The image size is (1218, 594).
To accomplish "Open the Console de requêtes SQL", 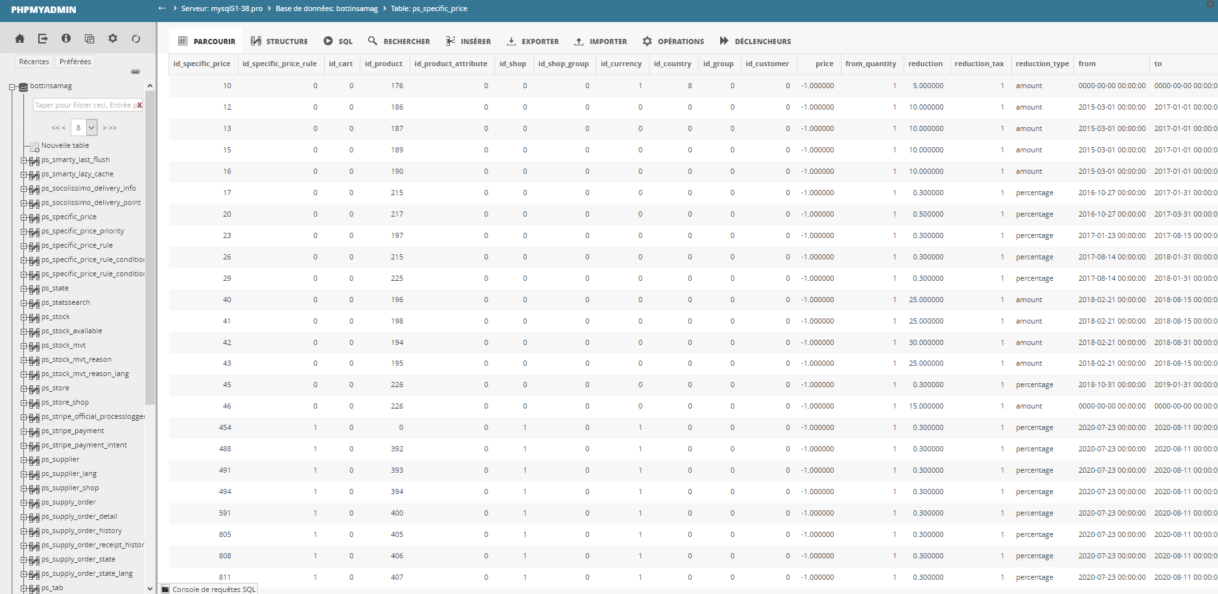I will [x=209, y=589].
